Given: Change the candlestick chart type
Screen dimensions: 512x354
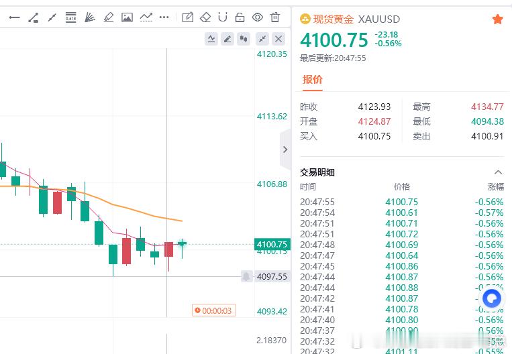Looking at the screenshot, I should 244,39.
